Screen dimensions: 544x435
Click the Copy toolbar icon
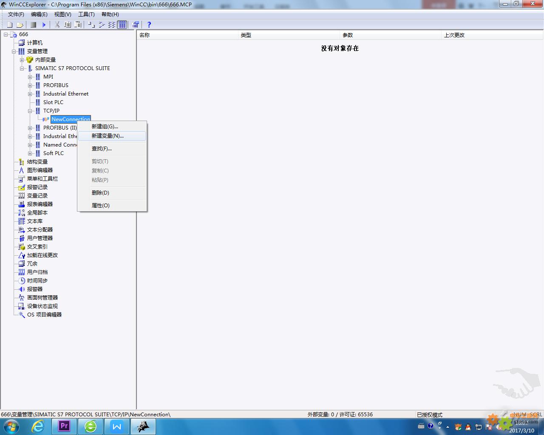68,25
